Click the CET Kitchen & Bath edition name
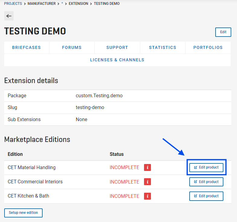 (x=28, y=196)
